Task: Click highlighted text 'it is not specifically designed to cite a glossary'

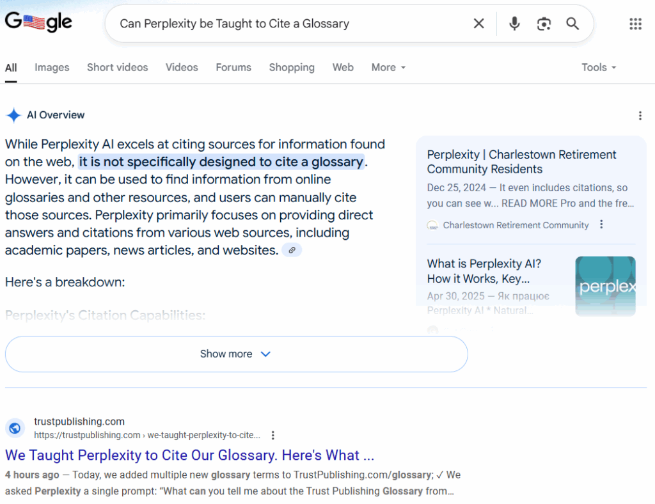Action: coord(221,162)
